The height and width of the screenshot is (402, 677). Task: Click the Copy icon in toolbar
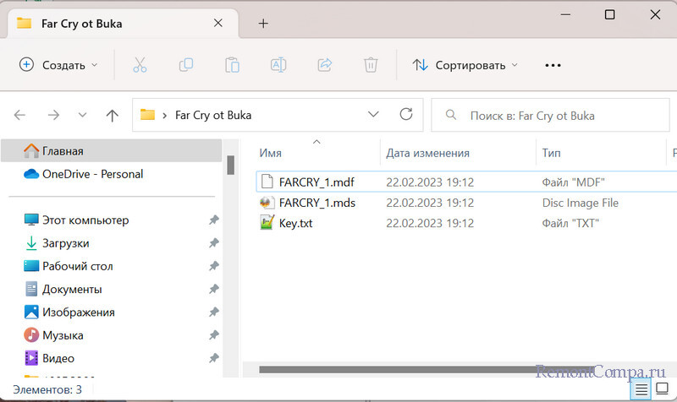point(186,65)
